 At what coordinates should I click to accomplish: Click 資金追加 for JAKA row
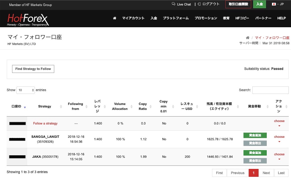click(255, 153)
